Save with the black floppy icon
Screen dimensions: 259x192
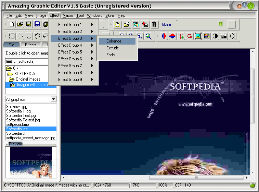tap(29, 24)
